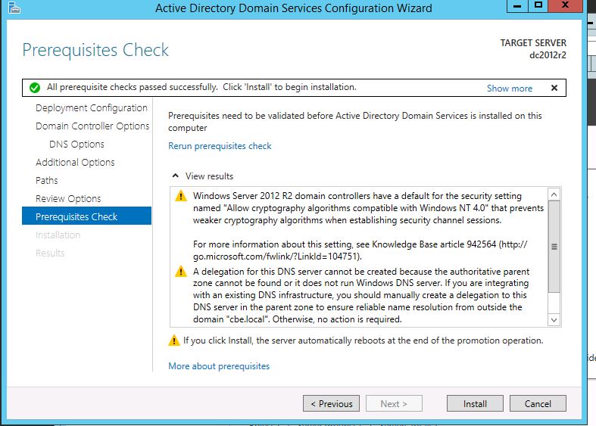Screen dimensions: 596x426
Task: Click the Knowledge Base article 942564 text
Action: point(434,244)
